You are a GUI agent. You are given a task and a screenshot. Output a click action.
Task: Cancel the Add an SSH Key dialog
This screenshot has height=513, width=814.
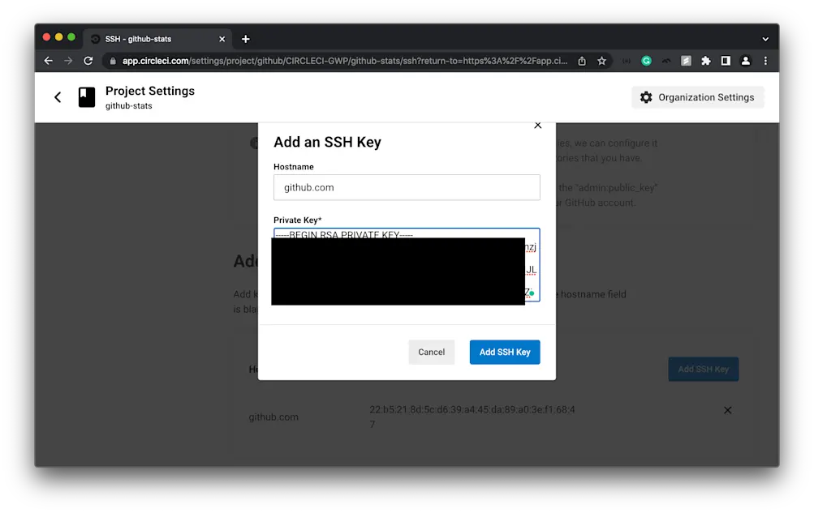431,352
